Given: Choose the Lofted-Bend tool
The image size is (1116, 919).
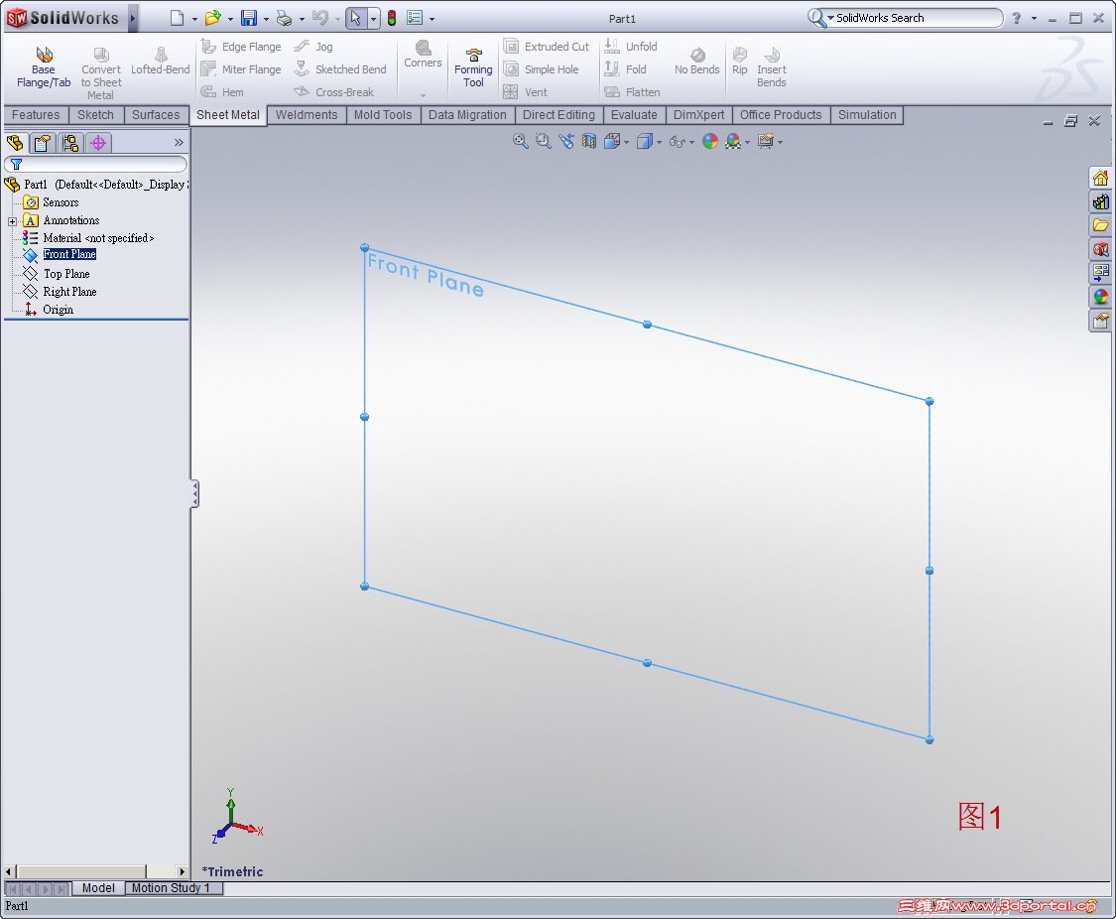Looking at the screenshot, I should [160, 62].
